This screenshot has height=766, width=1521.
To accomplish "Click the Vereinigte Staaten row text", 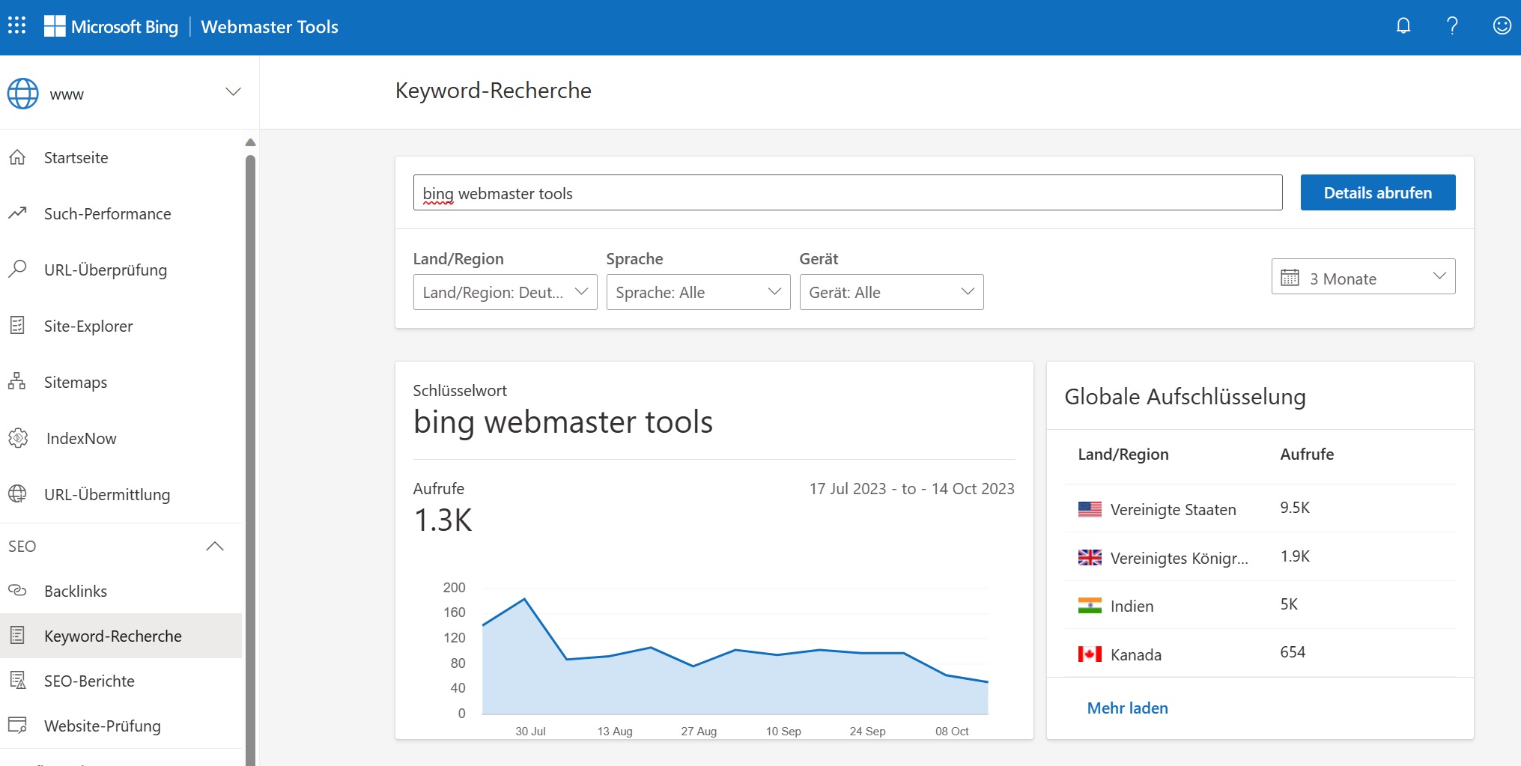I will tap(1173, 509).
